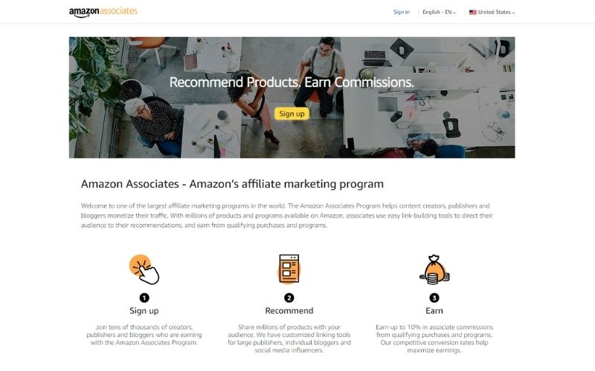This screenshot has height=371, width=595.
Task: Click the number 3 step badge
Action: point(434,298)
